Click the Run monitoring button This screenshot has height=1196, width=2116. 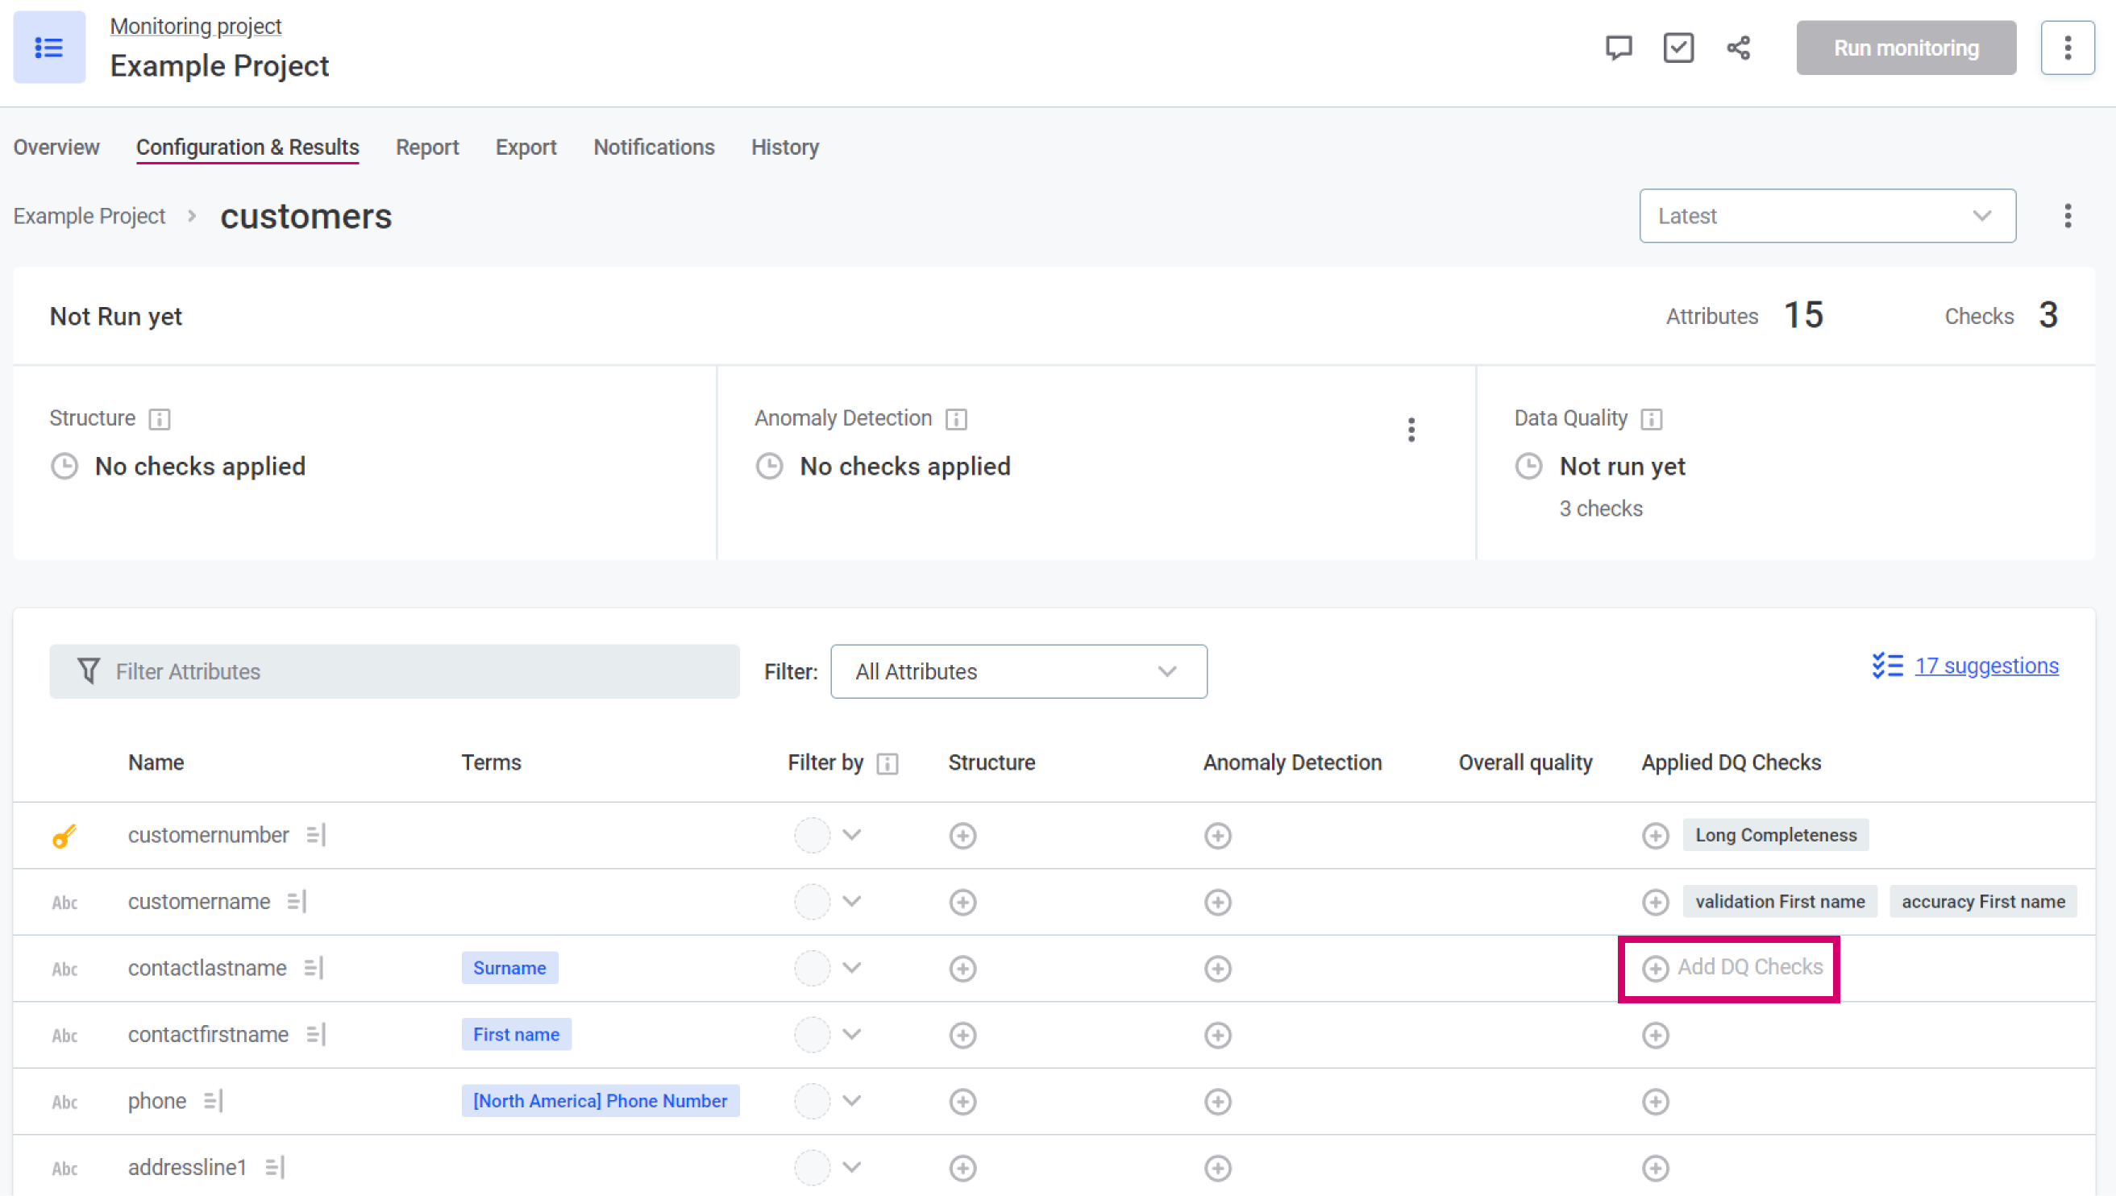1906,48
